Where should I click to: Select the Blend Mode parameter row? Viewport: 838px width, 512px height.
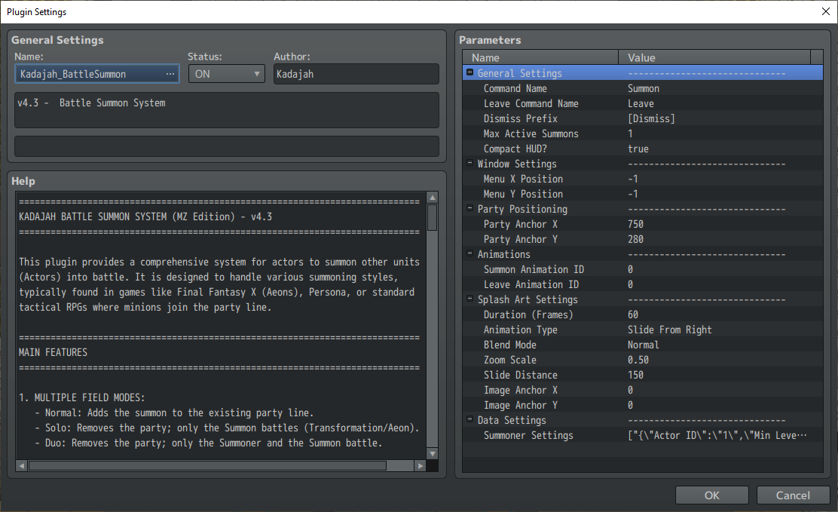pyautogui.click(x=642, y=345)
